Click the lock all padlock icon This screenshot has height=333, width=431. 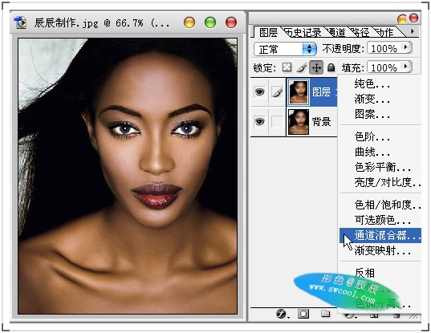point(331,67)
